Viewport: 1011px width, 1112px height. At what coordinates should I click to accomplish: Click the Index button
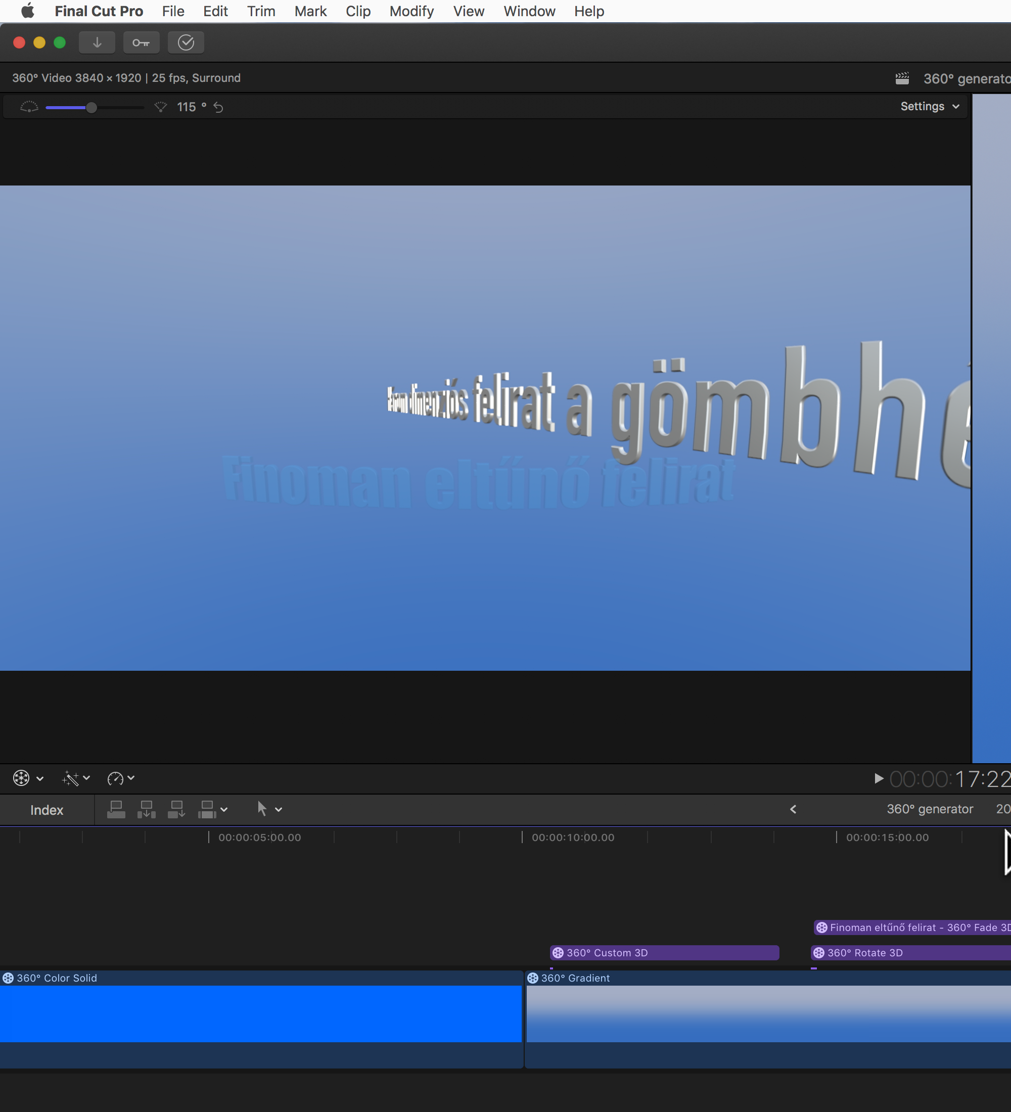47,810
